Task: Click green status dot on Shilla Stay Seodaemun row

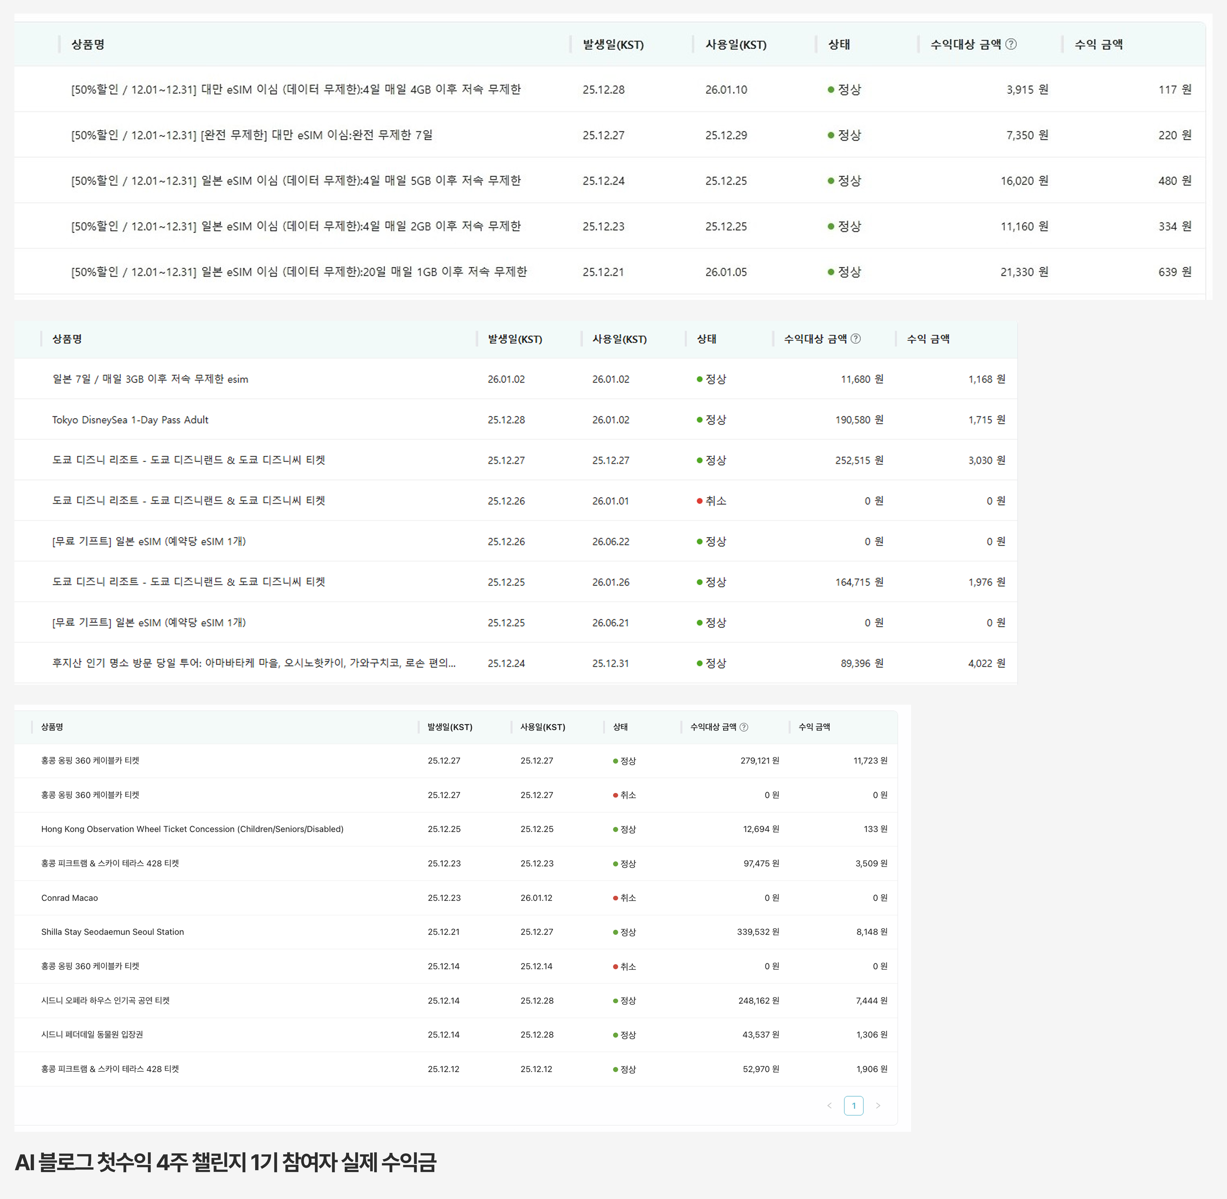Action: pyautogui.click(x=615, y=932)
